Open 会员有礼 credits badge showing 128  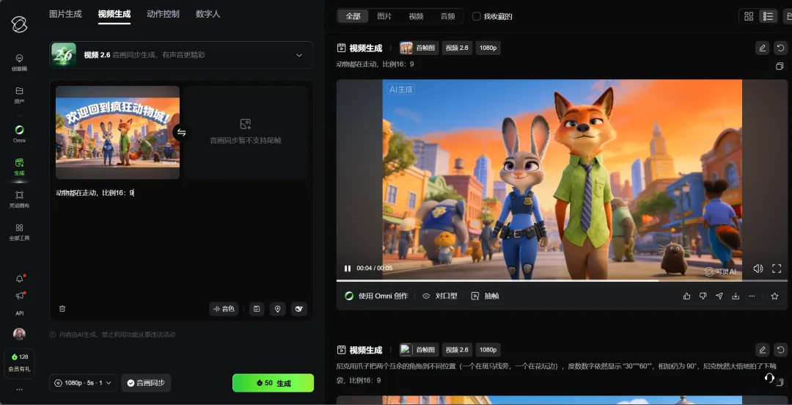point(19,362)
